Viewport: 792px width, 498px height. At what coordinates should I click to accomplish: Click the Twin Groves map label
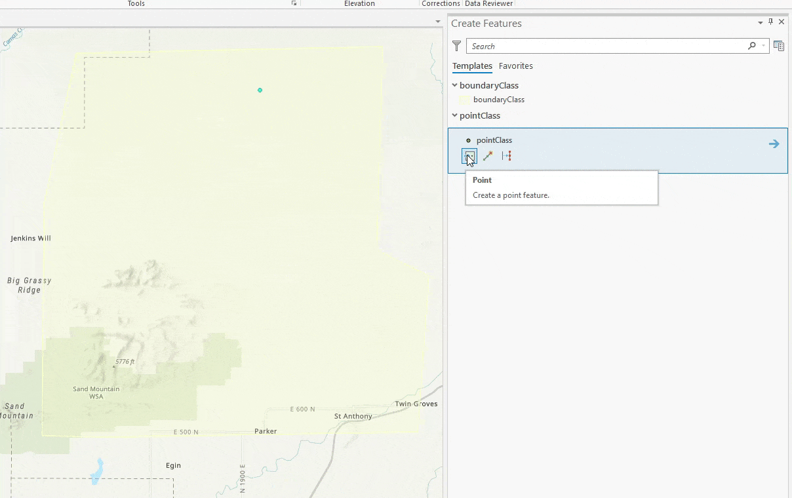[x=416, y=404]
